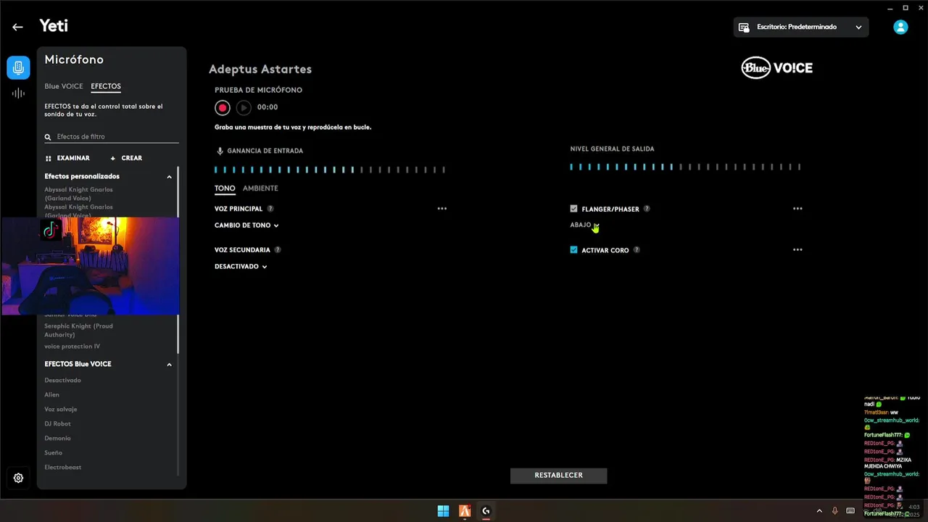Select Seraphic Knight (Proud Authority) effect
This screenshot has width=928, height=522.
click(78, 331)
